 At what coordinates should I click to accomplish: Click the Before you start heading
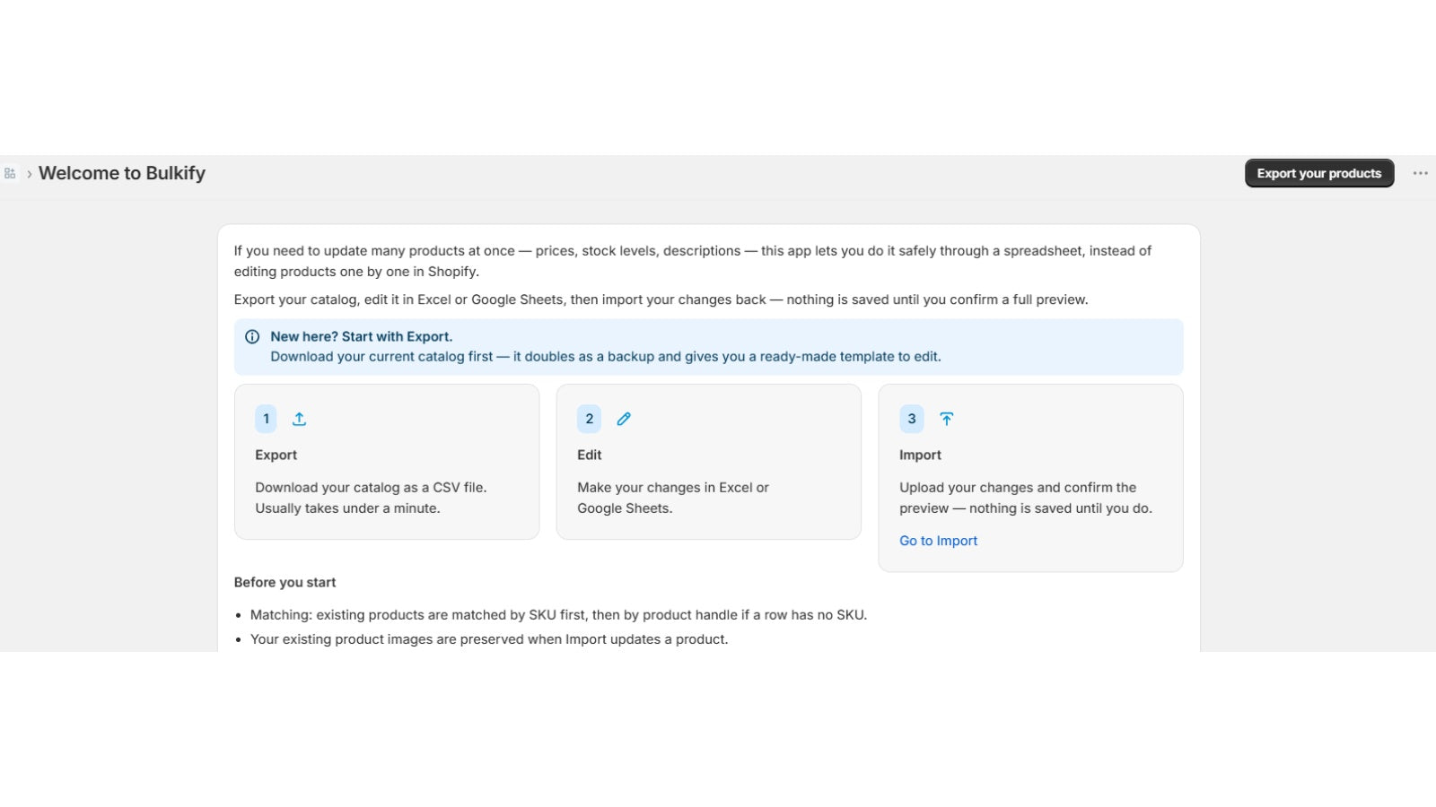click(285, 582)
